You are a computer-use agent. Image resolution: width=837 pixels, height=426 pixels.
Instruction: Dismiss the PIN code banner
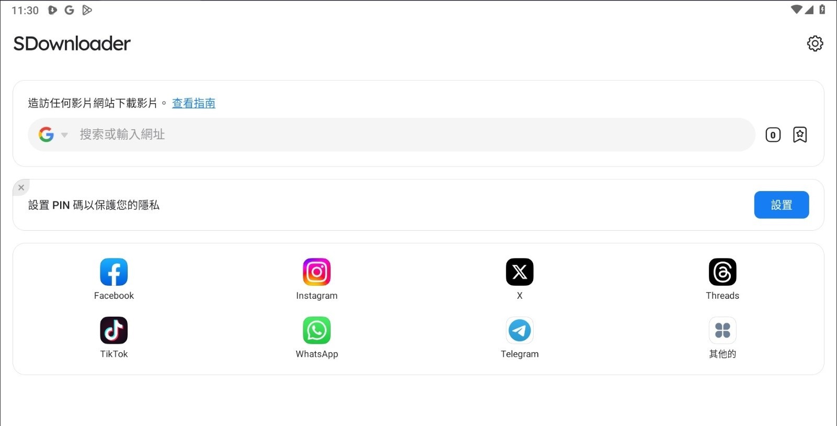pos(21,187)
